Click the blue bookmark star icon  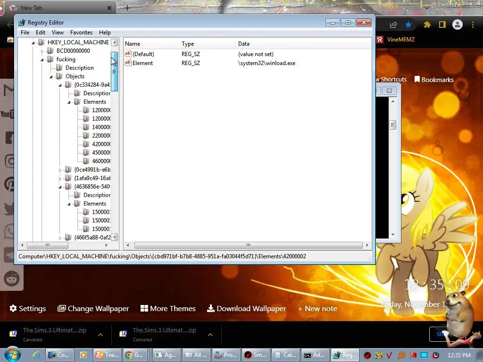(x=408, y=25)
